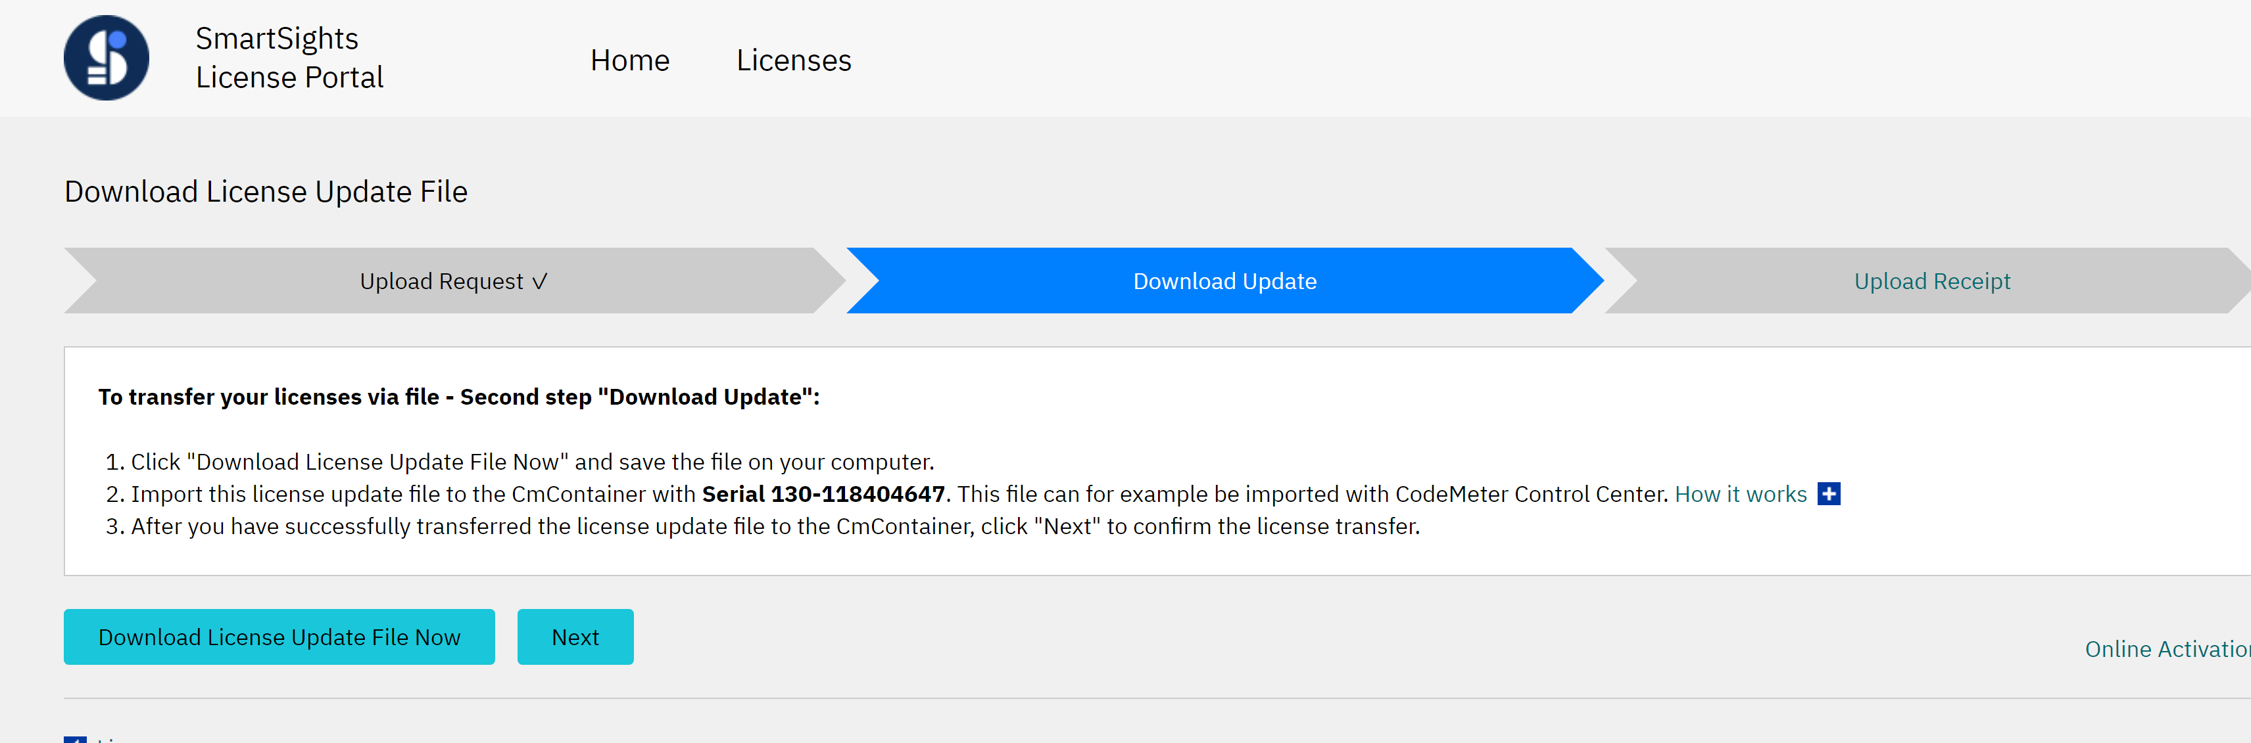Go to the Home menu item
The image size is (2251, 743).
pos(629,60)
